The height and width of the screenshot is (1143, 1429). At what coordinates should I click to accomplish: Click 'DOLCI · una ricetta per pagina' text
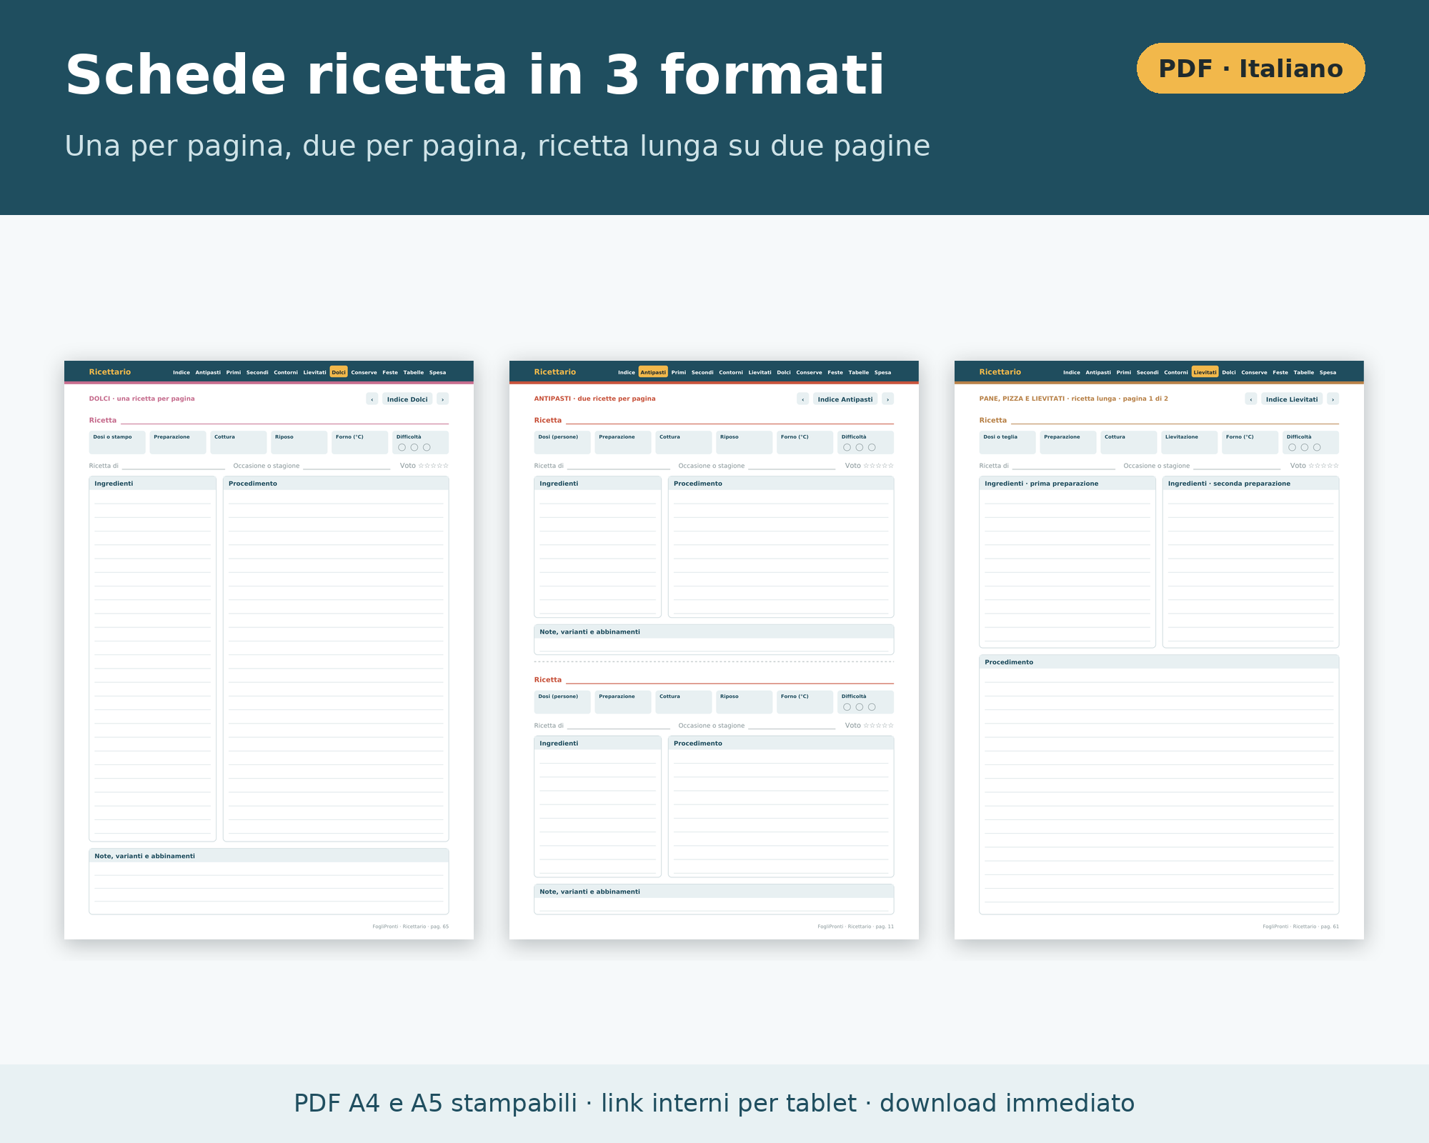(141, 399)
